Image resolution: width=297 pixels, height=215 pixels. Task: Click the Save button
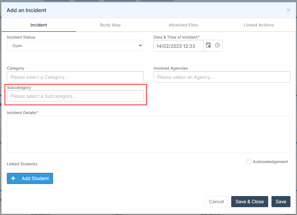(x=281, y=202)
